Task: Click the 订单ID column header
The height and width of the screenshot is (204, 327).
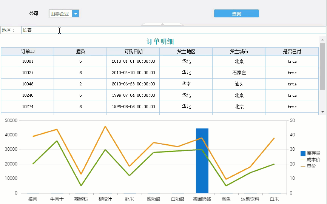Action: pos(28,51)
